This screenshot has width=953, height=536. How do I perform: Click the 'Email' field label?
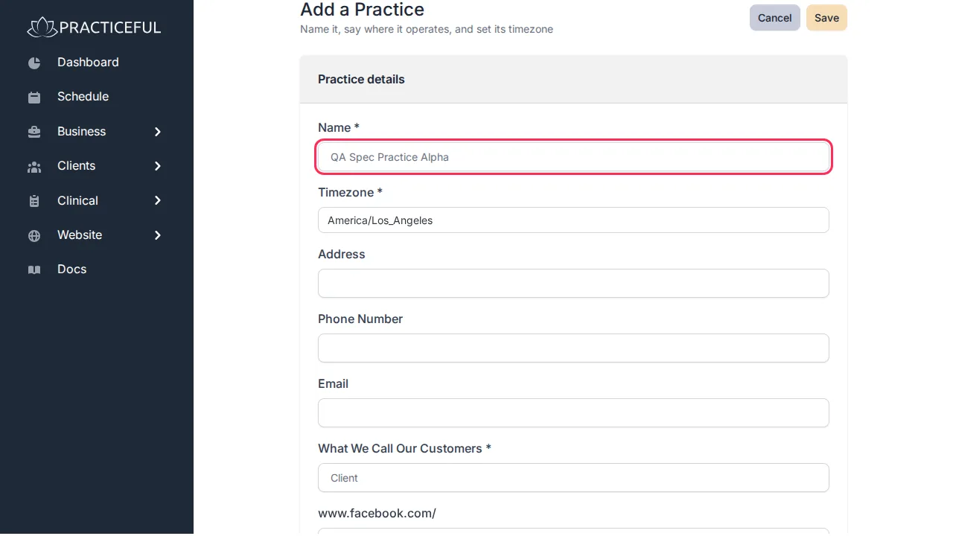pos(333,384)
